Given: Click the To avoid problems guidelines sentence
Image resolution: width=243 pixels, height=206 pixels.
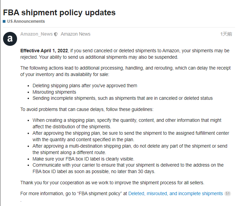Looking at the screenshot, I should pos(87,109).
